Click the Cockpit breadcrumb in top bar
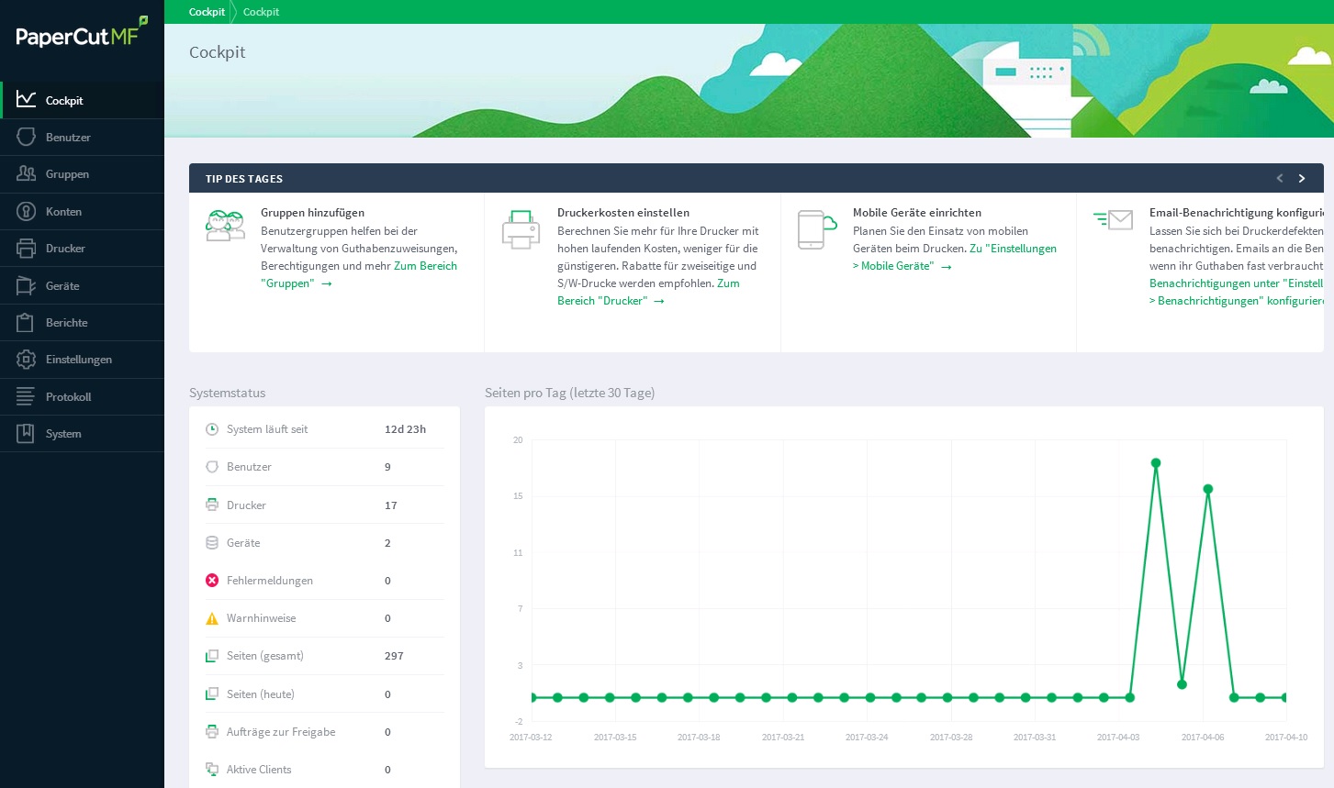 tap(207, 12)
